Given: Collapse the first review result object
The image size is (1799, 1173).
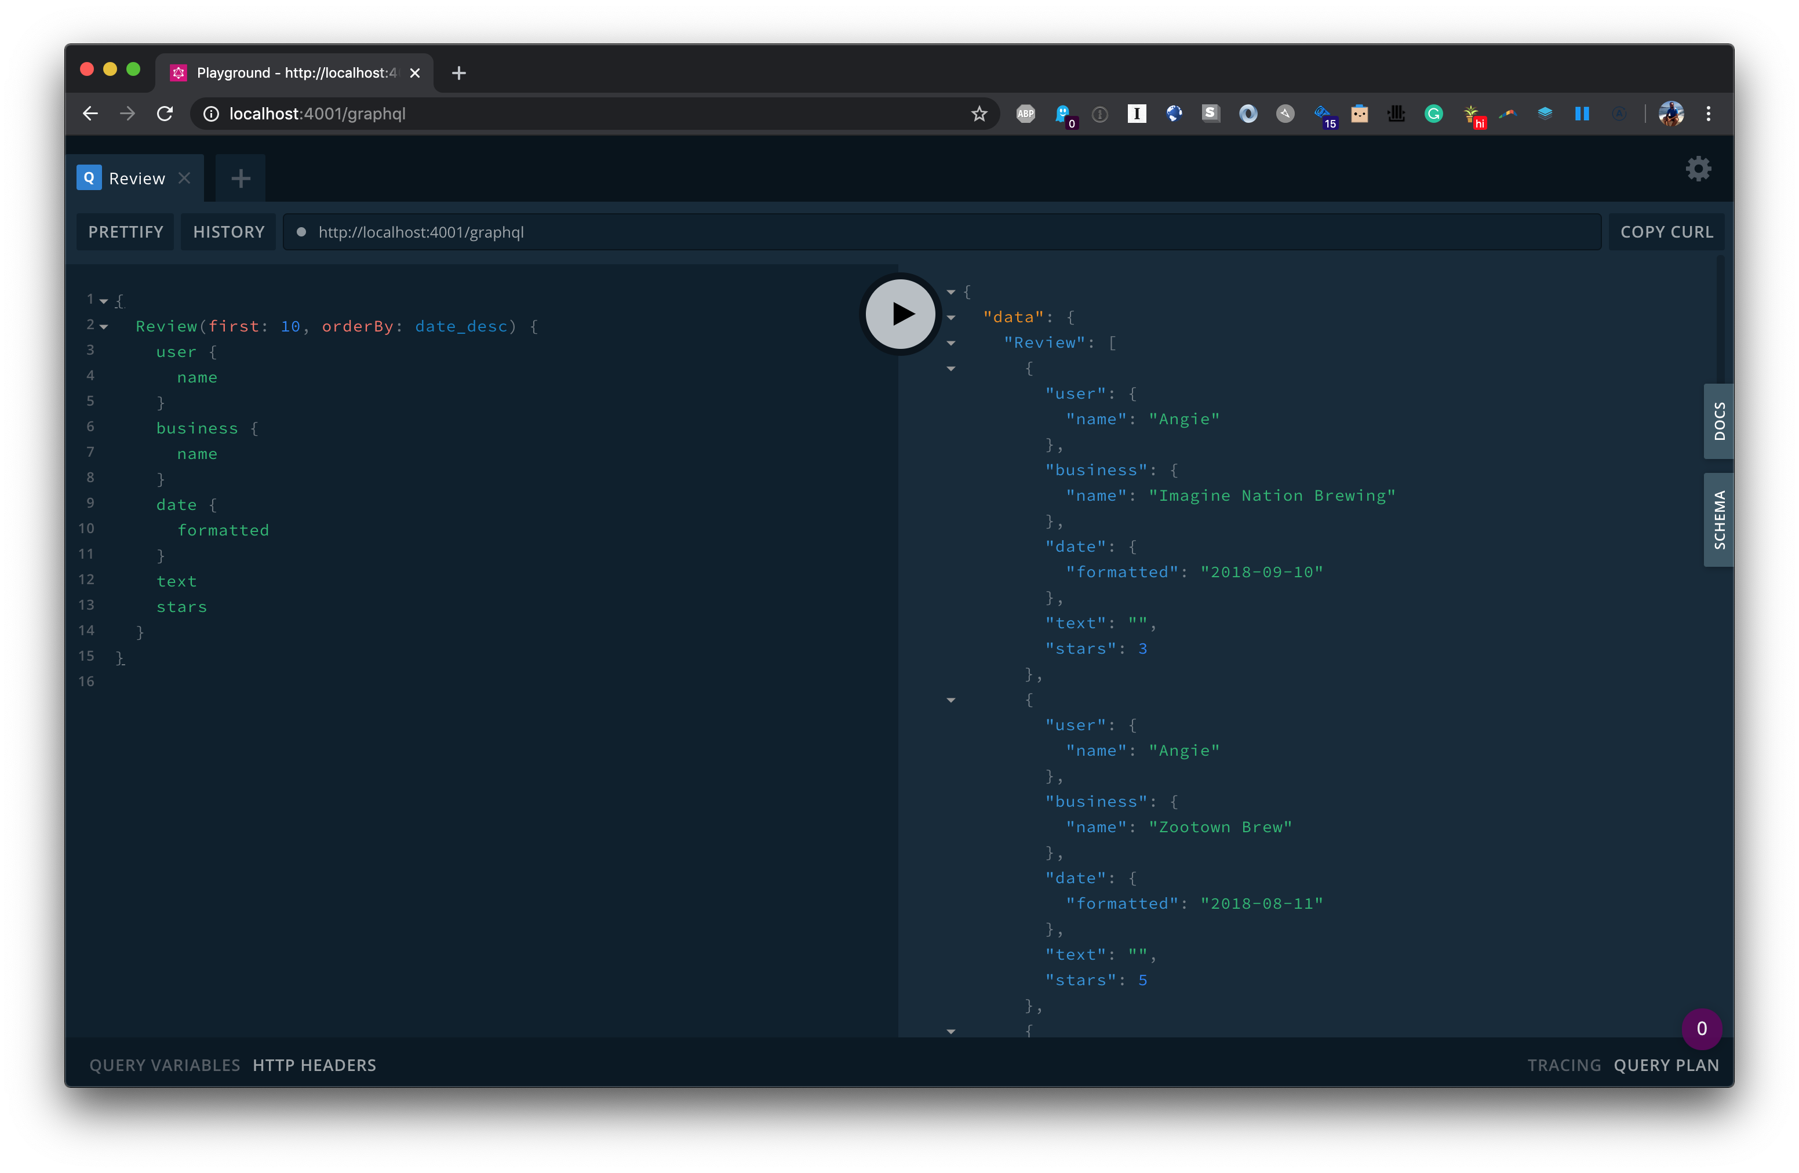Looking at the screenshot, I should 951,369.
